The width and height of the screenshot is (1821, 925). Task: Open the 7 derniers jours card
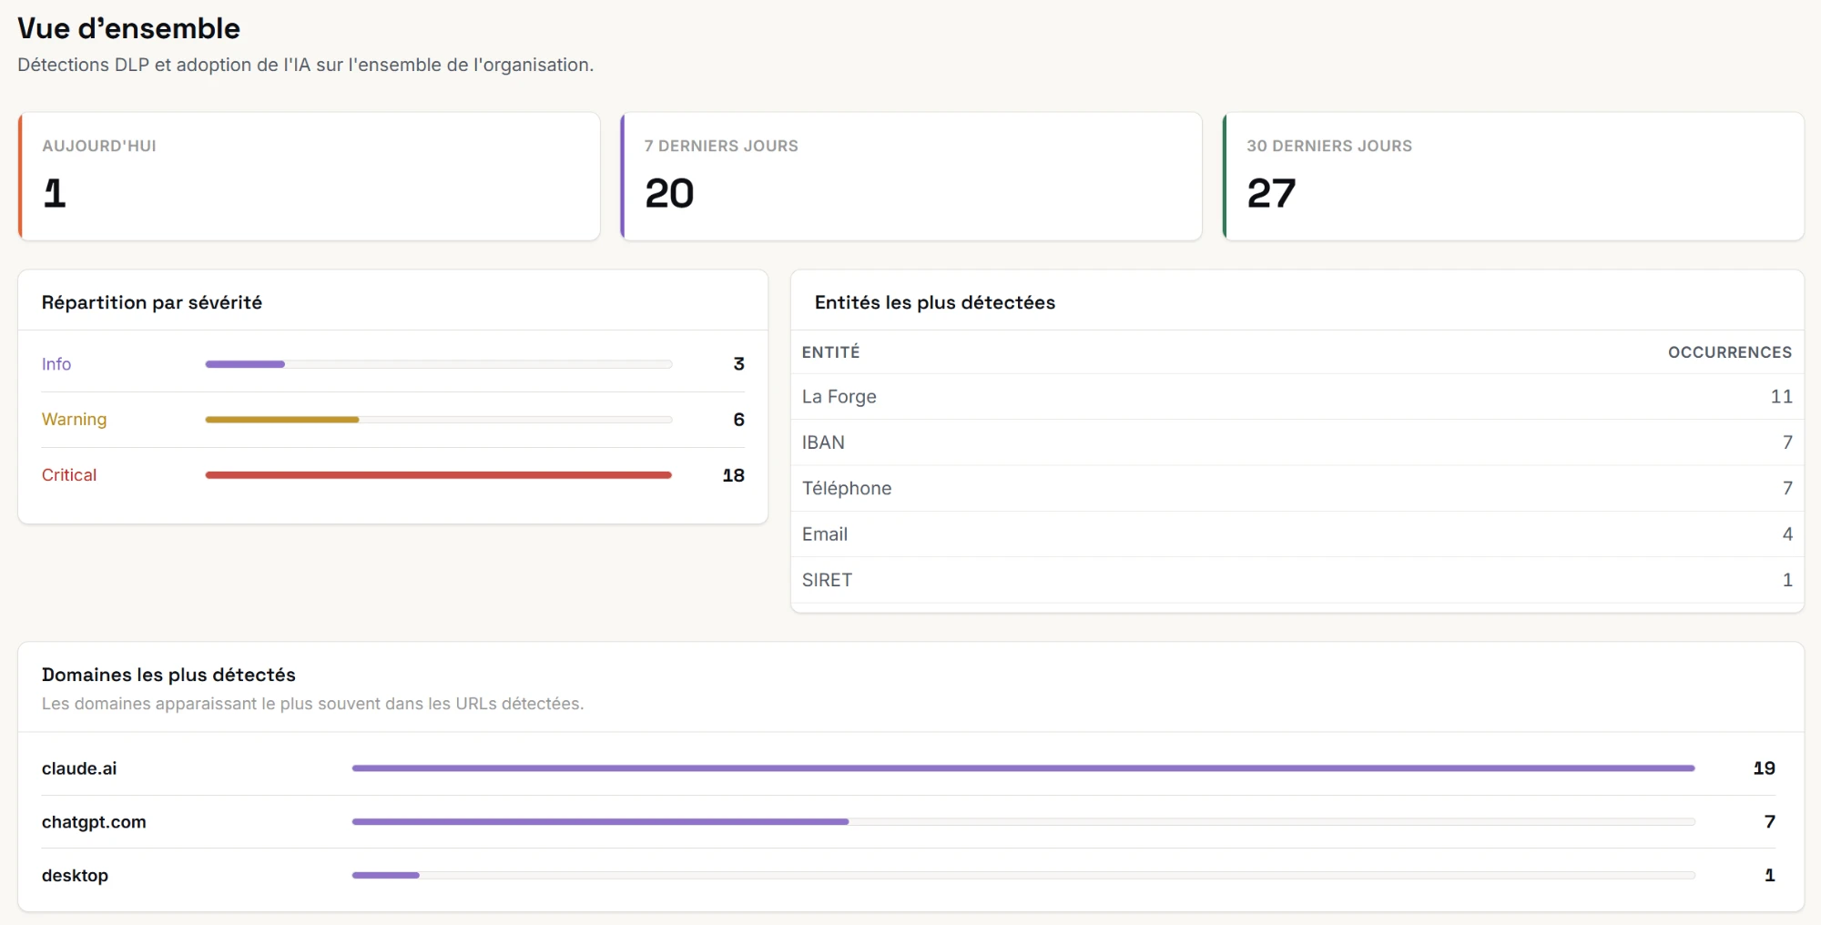[910, 177]
